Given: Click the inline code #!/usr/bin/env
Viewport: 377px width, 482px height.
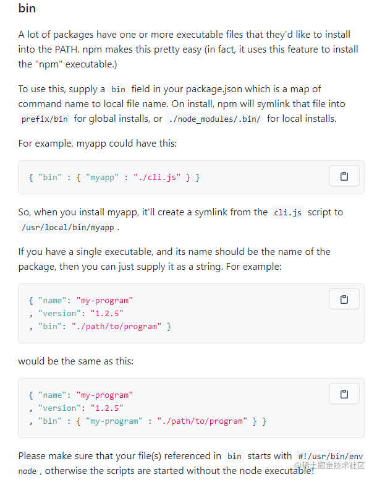Looking at the screenshot, I should [330, 456].
